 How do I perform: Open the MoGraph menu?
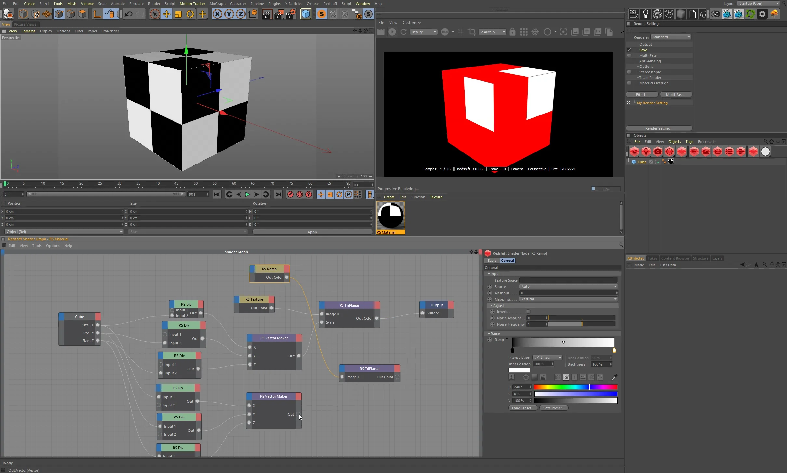217,4
